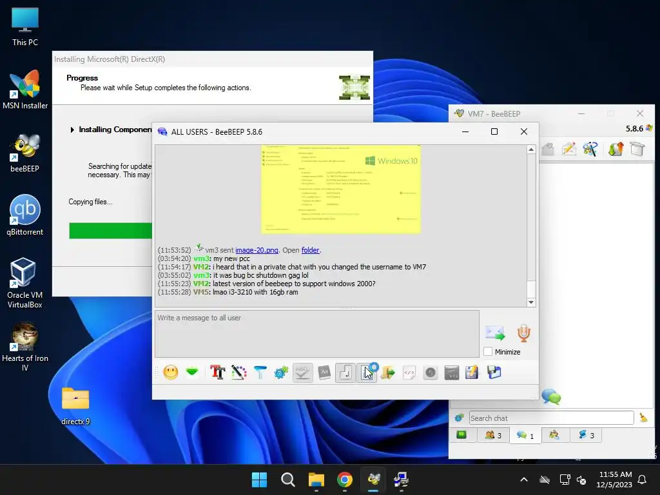Click the chat bubbles icon in VM7 list
Viewport: 660px width, 495px height.
(x=551, y=397)
